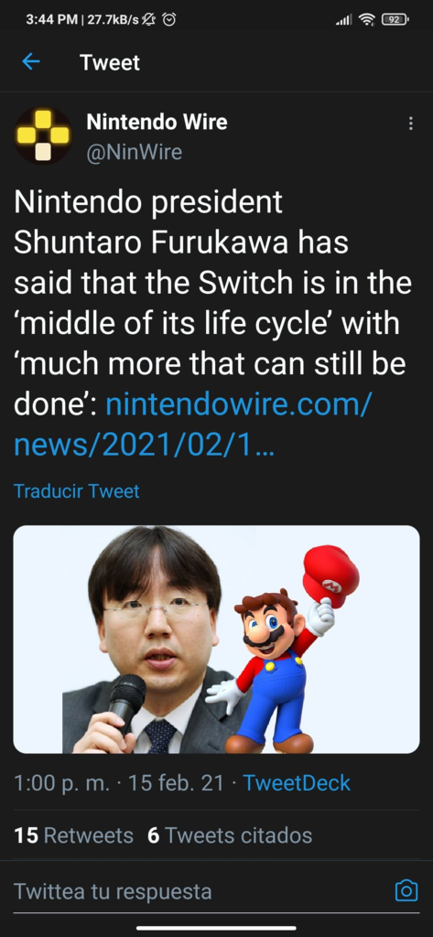Tap the Twittea tu respuesta field
433x937 pixels.
click(x=198, y=891)
